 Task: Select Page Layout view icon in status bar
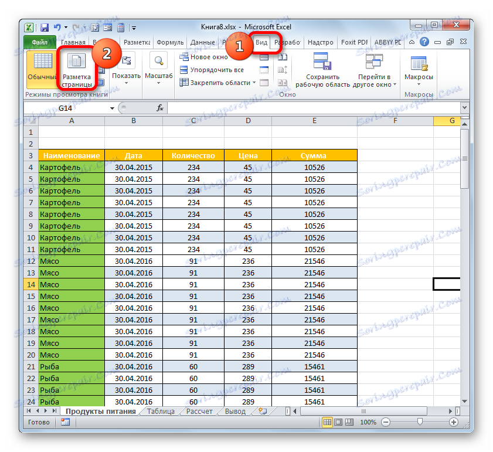pyautogui.click(x=338, y=422)
